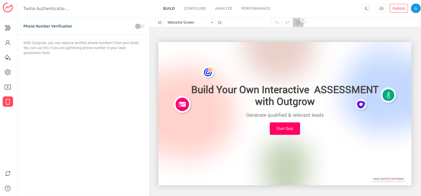Click the duplicate pages icon button
The height and width of the screenshot is (196, 421).
pyautogui.click(x=367, y=8)
